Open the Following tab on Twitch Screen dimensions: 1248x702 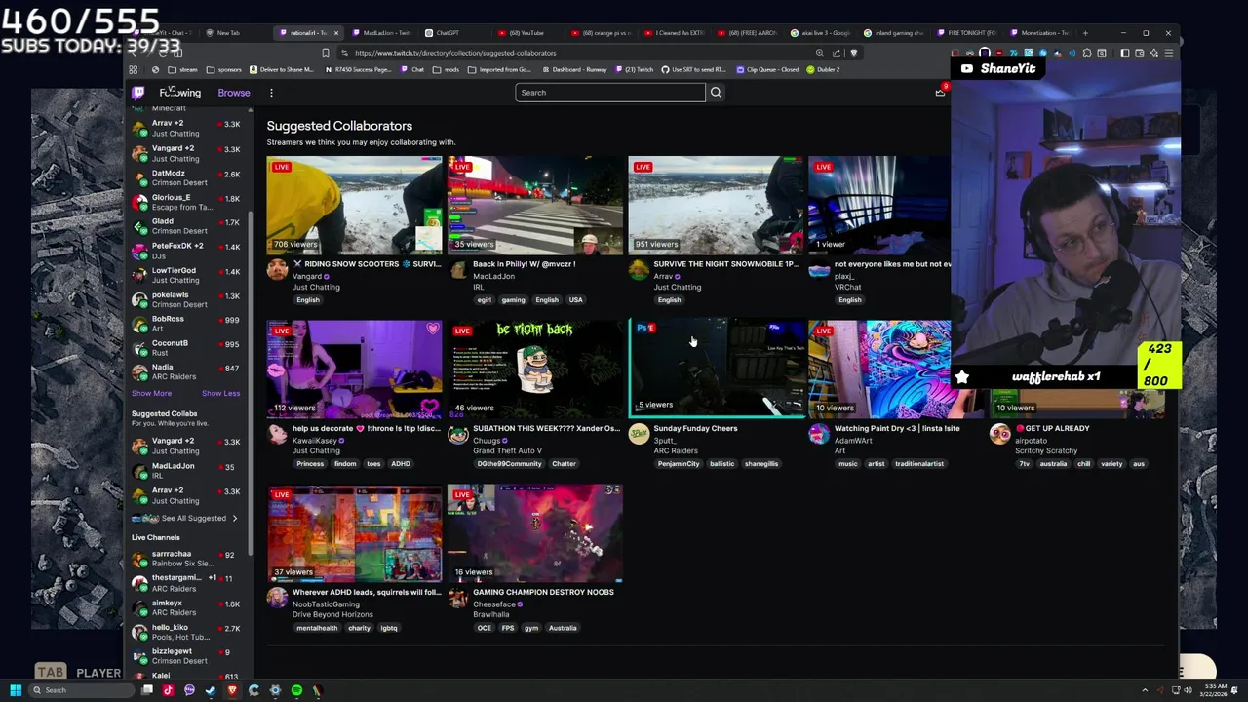[180, 93]
